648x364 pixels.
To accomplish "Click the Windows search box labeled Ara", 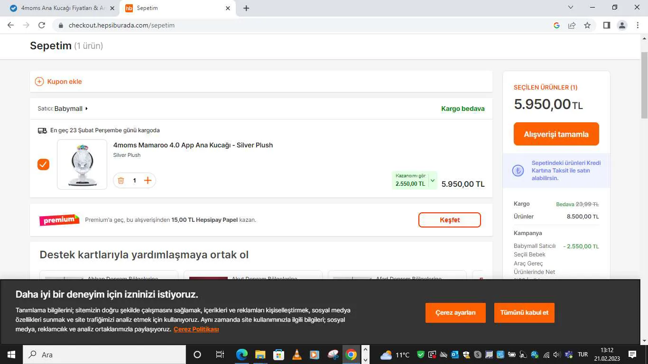I will [103, 355].
